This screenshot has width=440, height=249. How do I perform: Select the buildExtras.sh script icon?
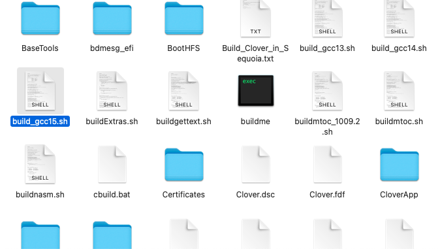pyautogui.click(x=112, y=91)
